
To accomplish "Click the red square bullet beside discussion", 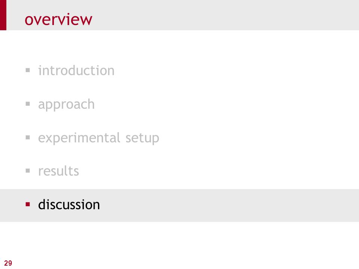I will pos(28,204).
